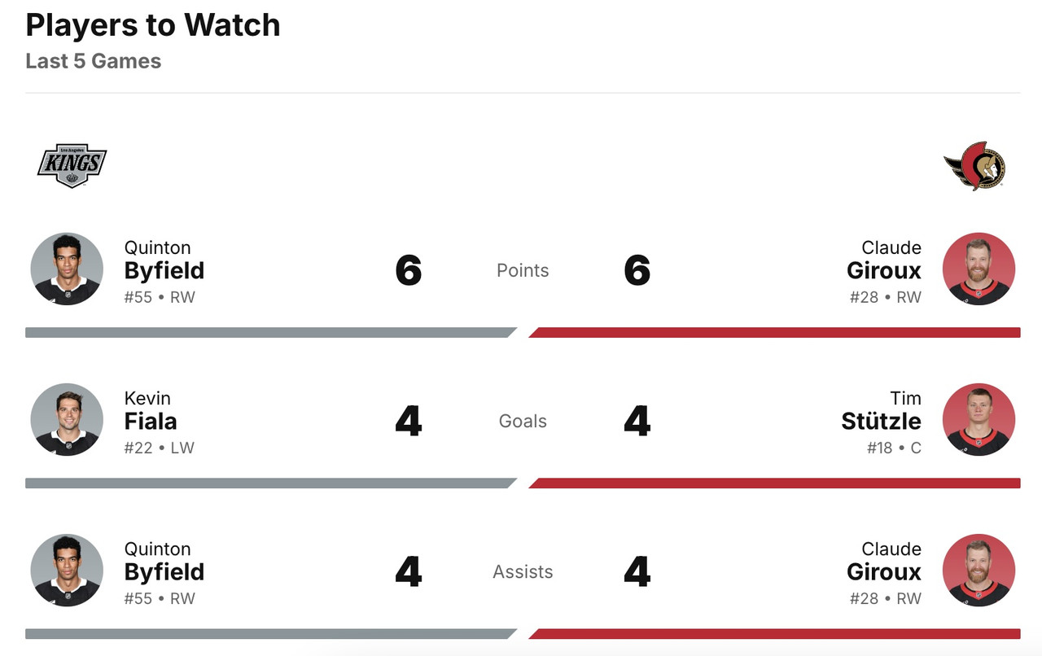Open Claude Giroux name link in Points row
The width and height of the screenshot is (1042, 656).
point(884,260)
